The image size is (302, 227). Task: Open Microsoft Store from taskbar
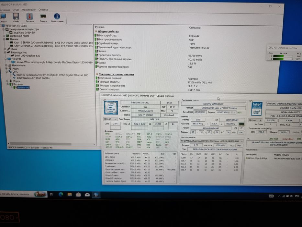[78, 195]
